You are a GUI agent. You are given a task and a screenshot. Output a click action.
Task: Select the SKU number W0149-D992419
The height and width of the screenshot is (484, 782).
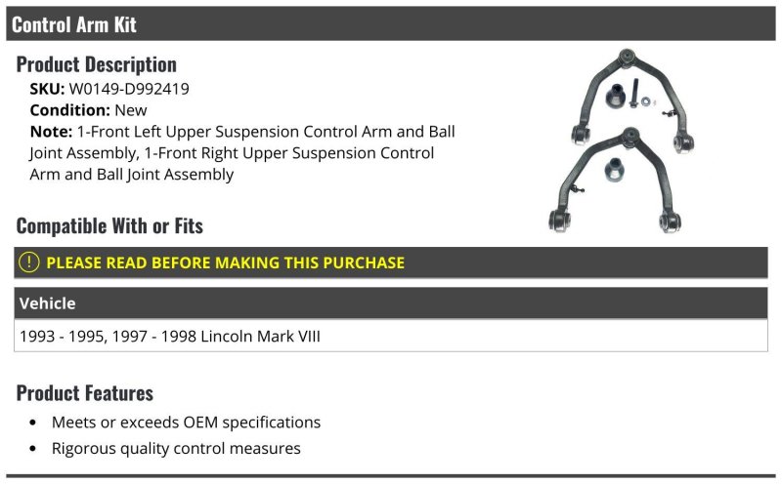(x=129, y=89)
